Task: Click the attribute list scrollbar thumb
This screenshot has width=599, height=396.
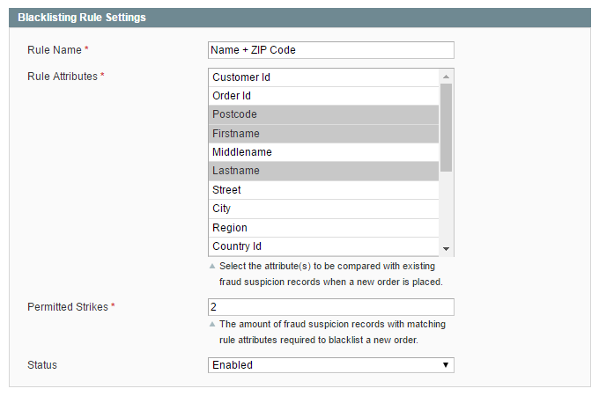Action: (446, 128)
